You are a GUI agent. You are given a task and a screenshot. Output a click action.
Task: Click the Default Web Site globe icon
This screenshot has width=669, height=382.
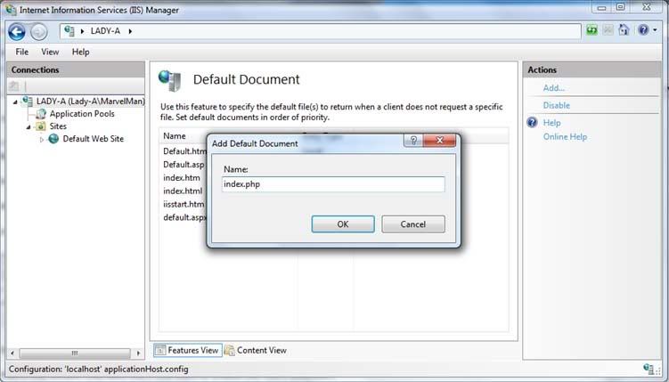53,139
